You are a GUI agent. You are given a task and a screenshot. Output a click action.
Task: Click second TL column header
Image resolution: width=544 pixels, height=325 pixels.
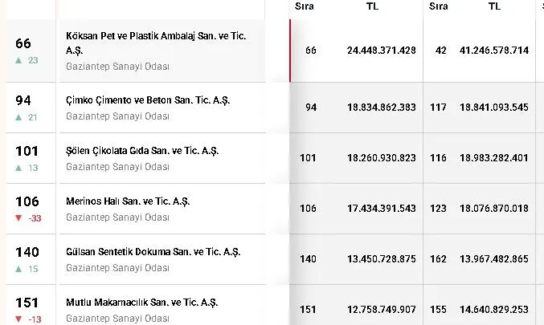[494, 6]
